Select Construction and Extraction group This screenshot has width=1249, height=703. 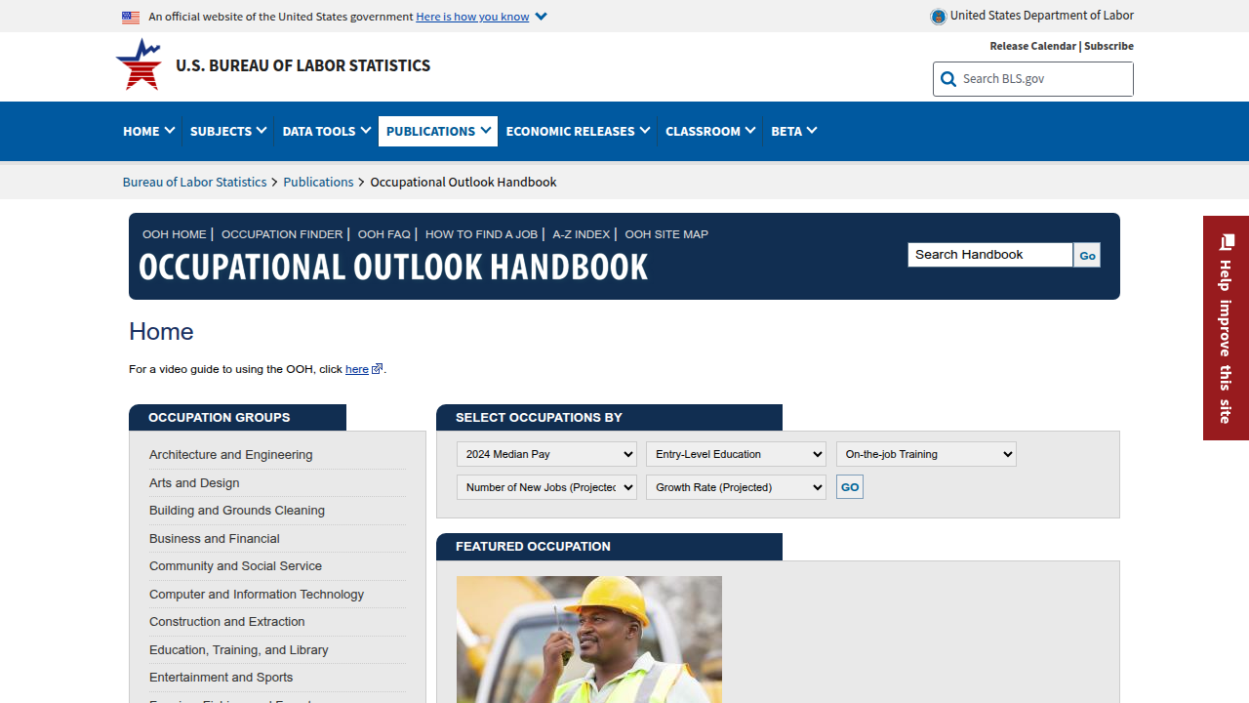coord(227,622)
